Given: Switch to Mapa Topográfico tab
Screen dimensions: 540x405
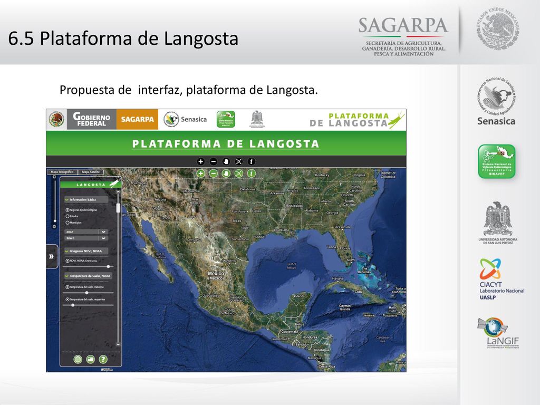Looking at the screenshot, I should pyautogui.click(x=62, y=172).
